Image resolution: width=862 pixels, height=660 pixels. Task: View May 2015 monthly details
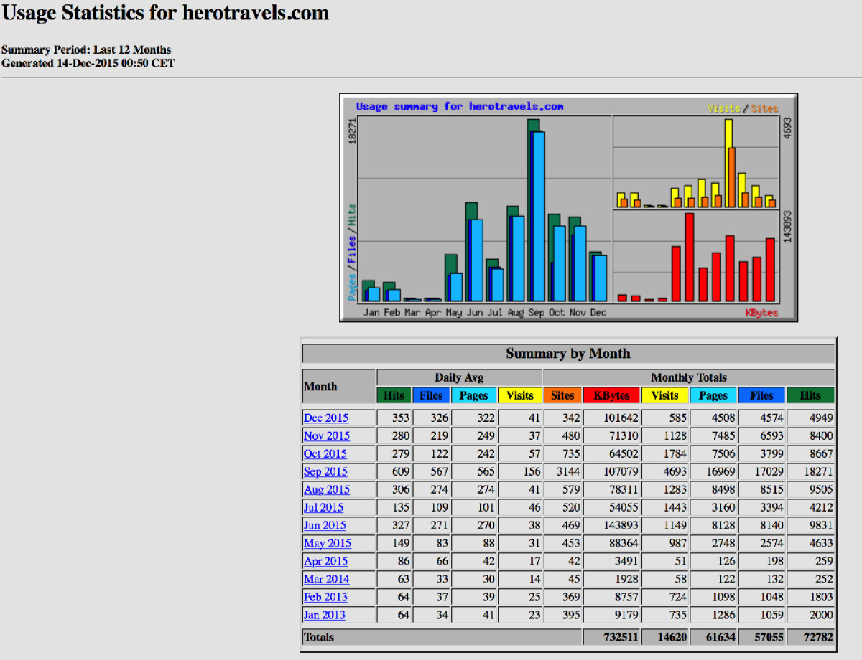[x=327, y=543]
